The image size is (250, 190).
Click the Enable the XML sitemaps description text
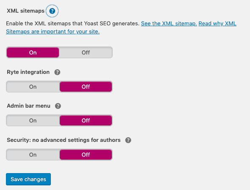click(x=73, y=24)
